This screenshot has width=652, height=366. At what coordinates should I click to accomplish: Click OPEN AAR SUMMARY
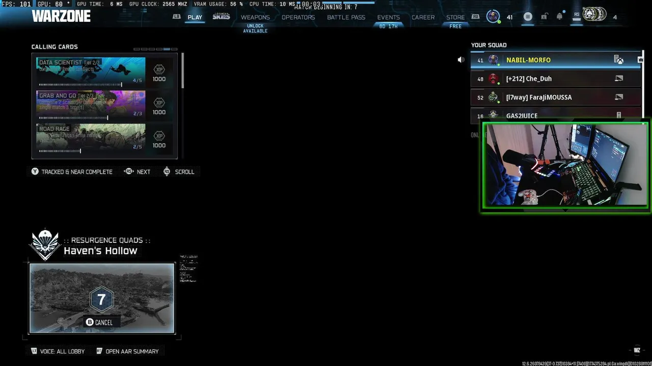pos(132,351)
